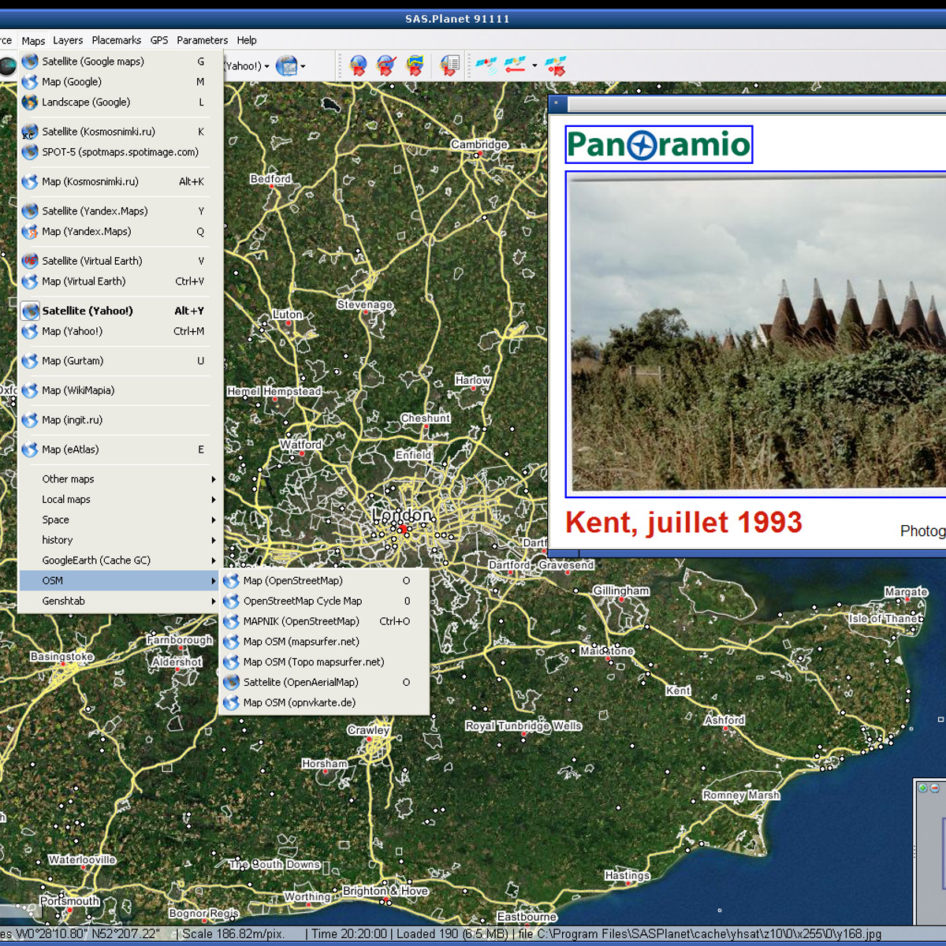Open the Kent oast houses photo
The image size is (946, 946).
pyautogui.click(x=757, y=334)
